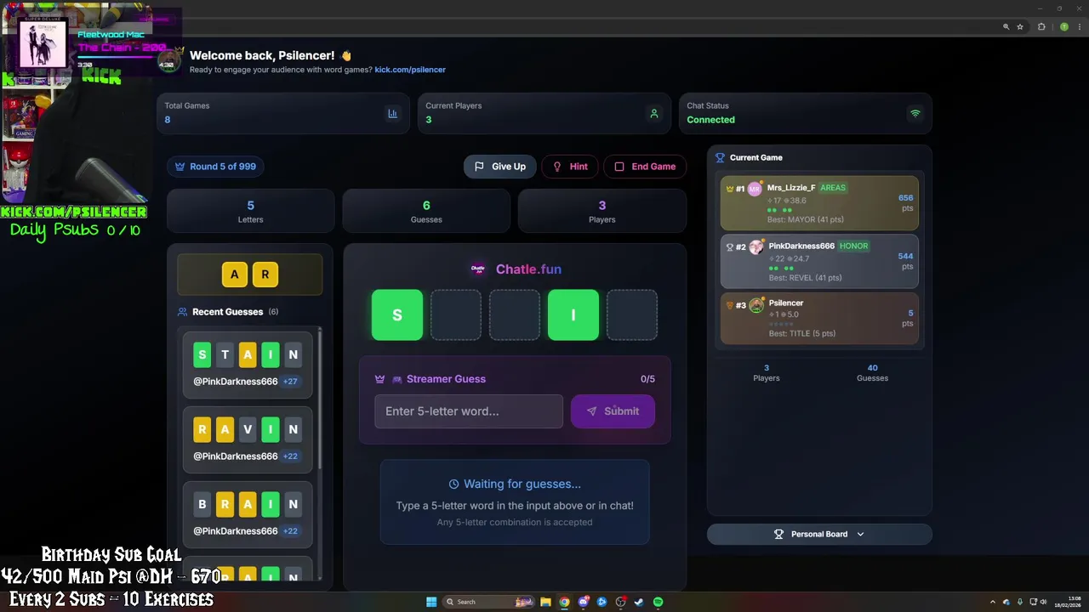Click PinkDarkness666's avatar in leaderboard
This screenshot has height=612, width=1089.
756,246
